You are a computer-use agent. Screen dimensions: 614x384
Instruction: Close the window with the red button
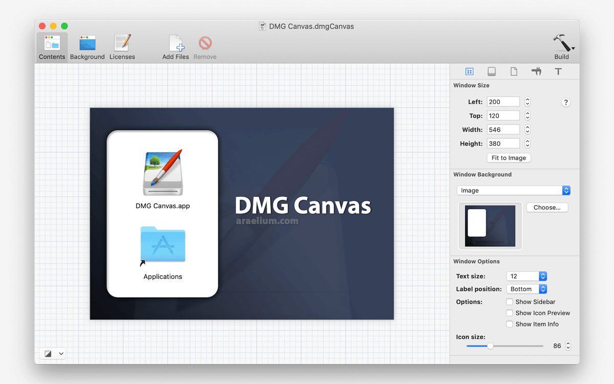pyautogui.click(x=42, y=26)
